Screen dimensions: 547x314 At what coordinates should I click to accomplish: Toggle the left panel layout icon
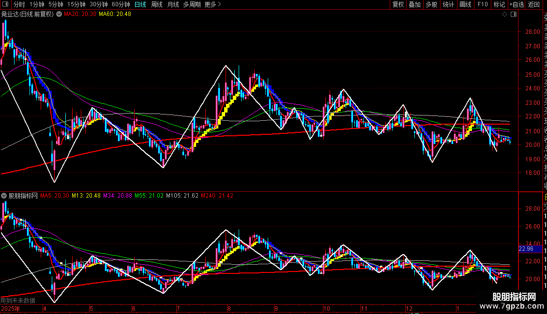point(5,4)
